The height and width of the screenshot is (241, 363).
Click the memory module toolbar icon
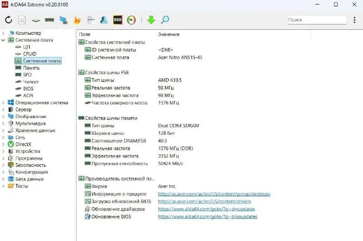tap(49, 20)
